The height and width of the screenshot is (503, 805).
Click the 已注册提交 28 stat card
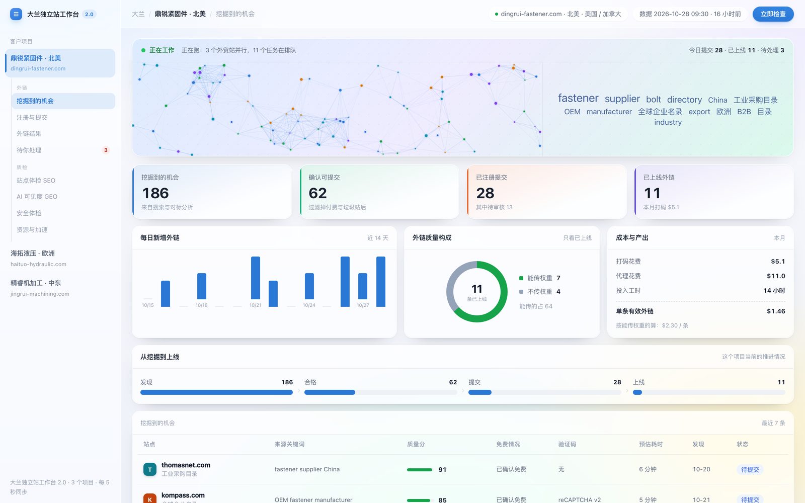pos(547,192)
